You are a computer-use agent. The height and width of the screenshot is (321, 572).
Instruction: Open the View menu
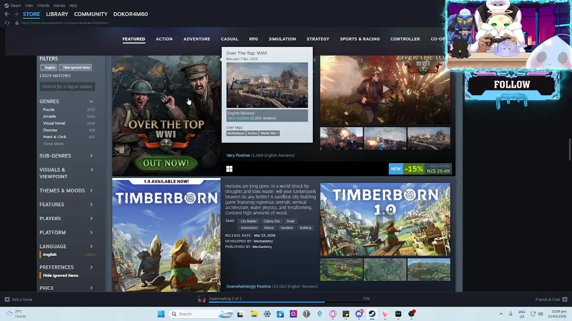[x=29, y=5]
